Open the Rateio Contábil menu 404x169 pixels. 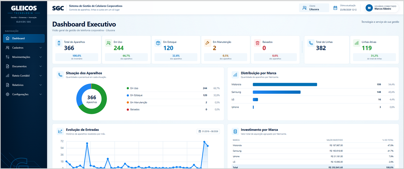[x=23, y=76]
